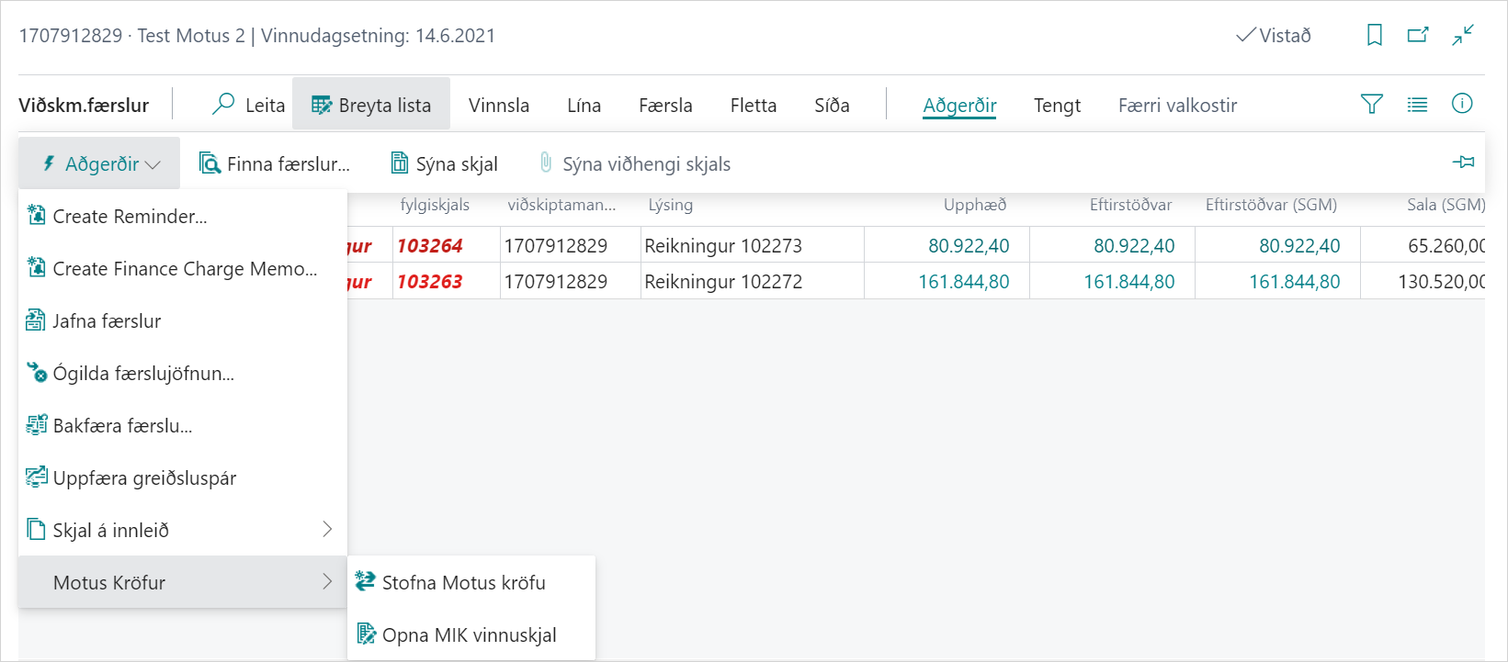1508x662 pixels.
Task: Expand Skjal á innleið submenu
Action: [x=182, y=530]
